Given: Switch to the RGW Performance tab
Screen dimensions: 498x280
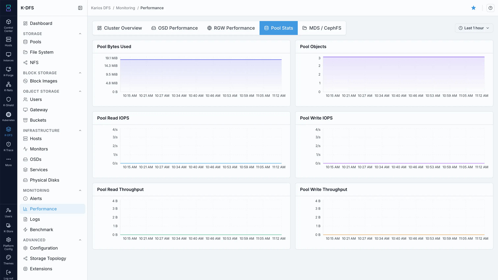Looking at the screenshot, I should click(231, 28).
